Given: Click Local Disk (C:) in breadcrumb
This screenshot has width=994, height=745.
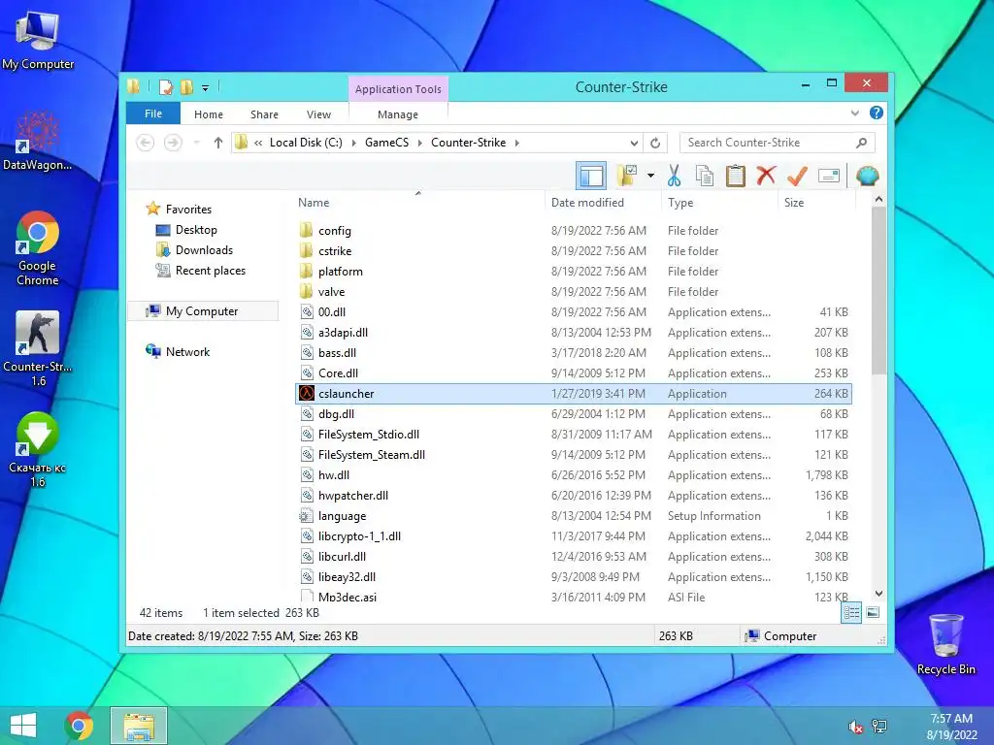Looking at the screenshot, I should pyautogui.click(x=306, y=143).
